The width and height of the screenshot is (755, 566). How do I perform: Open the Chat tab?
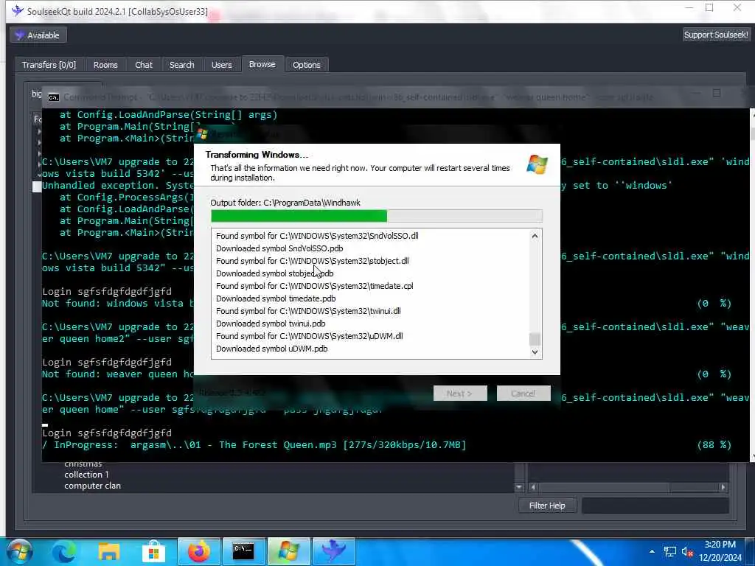point(144,65)
